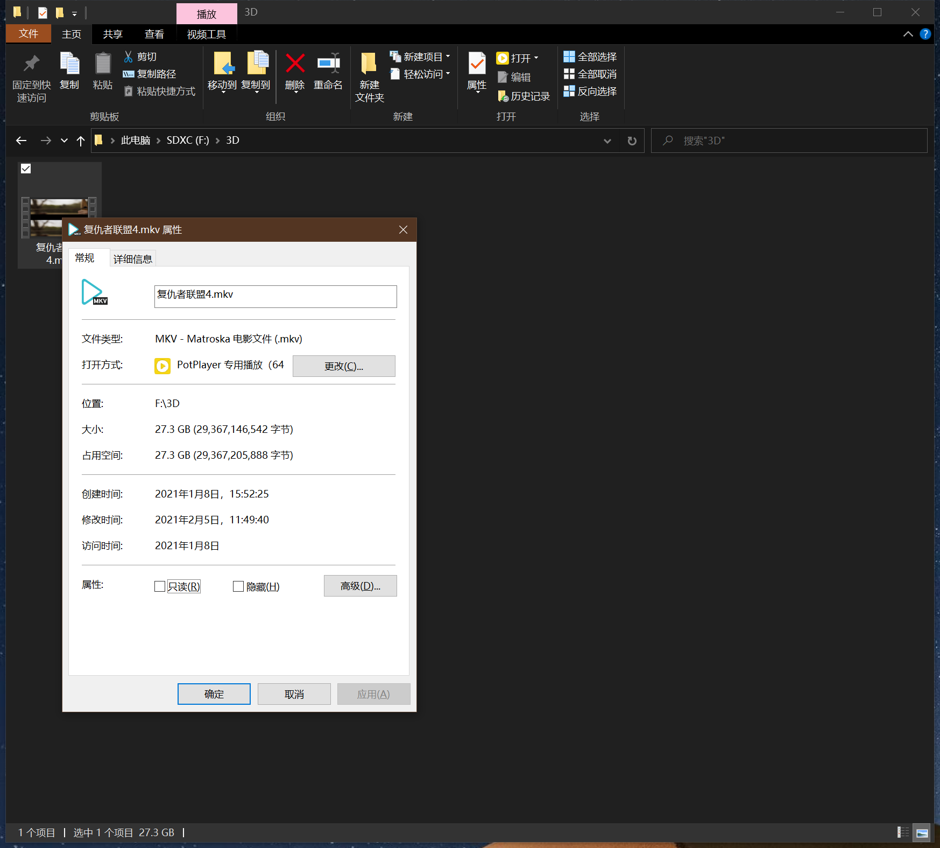Expand the New Item (新建项目) dropdown
The height and width of the screenshot is (848, 940).
(448, 57)
